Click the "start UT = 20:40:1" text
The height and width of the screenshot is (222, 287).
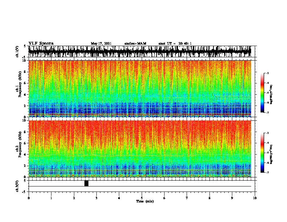tap(175, 44)
